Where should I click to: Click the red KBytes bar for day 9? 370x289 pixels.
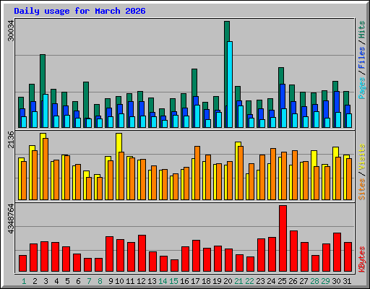[x=109, y=254]
